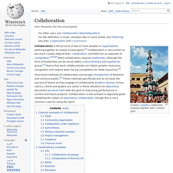The image size is (173, 173).
Task: View Recent changes link
Action: 15,71
